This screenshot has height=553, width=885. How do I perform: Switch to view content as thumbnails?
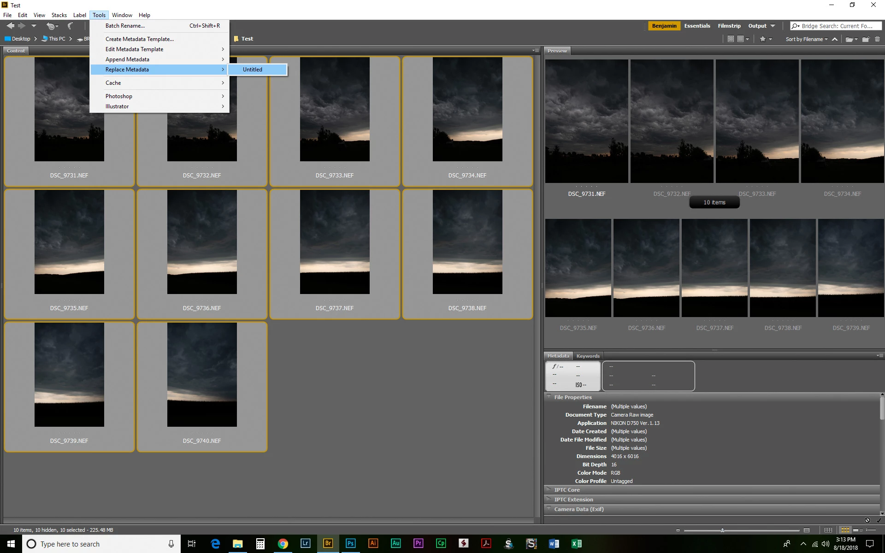coord(845,530)
